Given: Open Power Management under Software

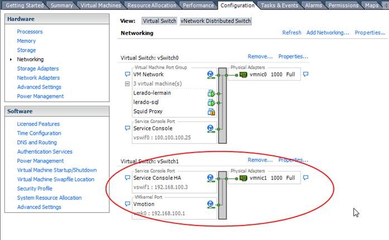Looking at the screenshot, I should click(x=40, y=161).
